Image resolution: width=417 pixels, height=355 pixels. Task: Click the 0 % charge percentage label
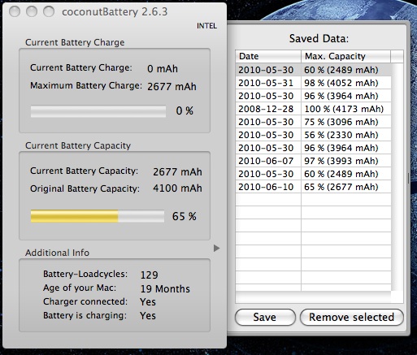point(185,111)
